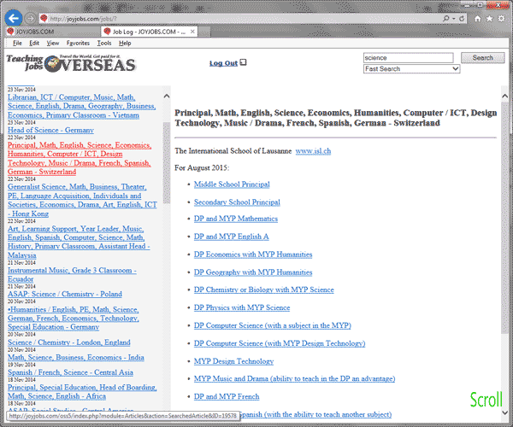This screenshot has width=513, height=427.
Task: Open DP Computer Science with Design Technology link
Action: (280, 343)
